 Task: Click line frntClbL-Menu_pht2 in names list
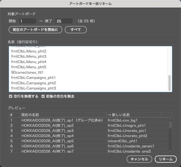point(29,51)
